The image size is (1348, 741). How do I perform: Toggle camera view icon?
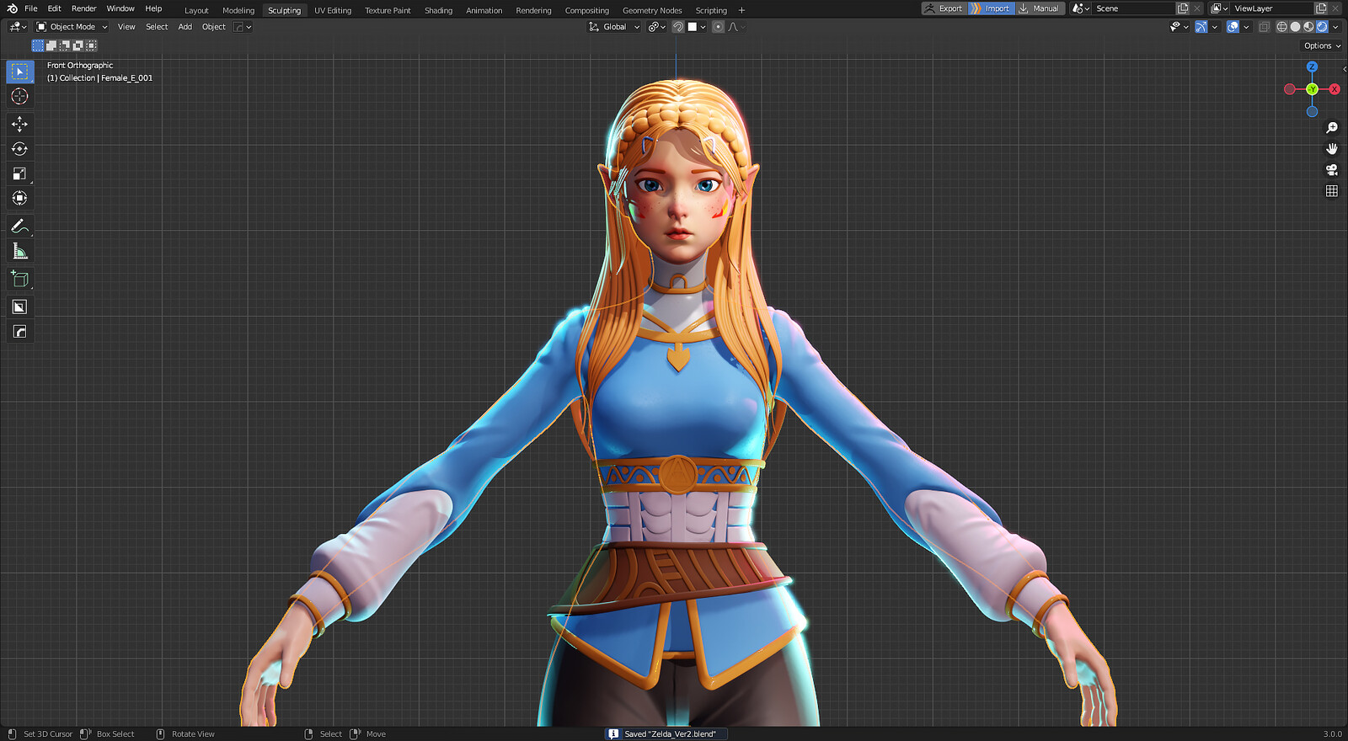(x=1332, y=170)
